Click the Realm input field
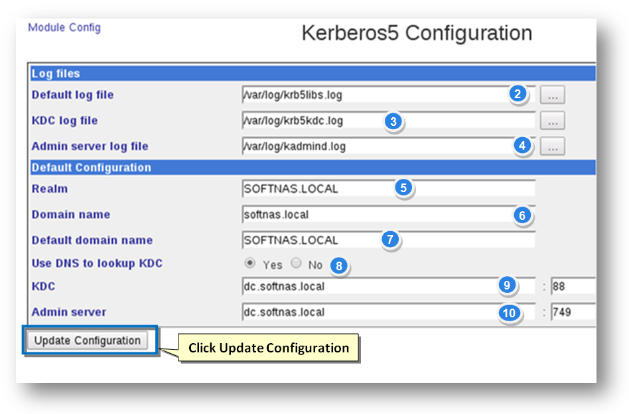Image resolution: width=629 pixels, height=414 pixels. (x=318, y=189)
